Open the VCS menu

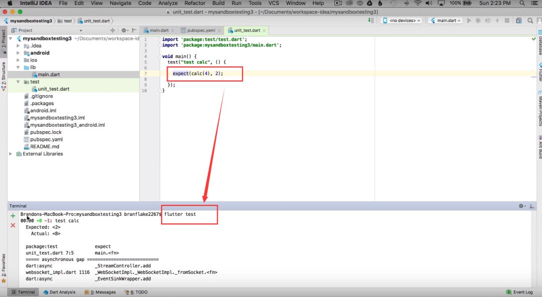point(274,3)
